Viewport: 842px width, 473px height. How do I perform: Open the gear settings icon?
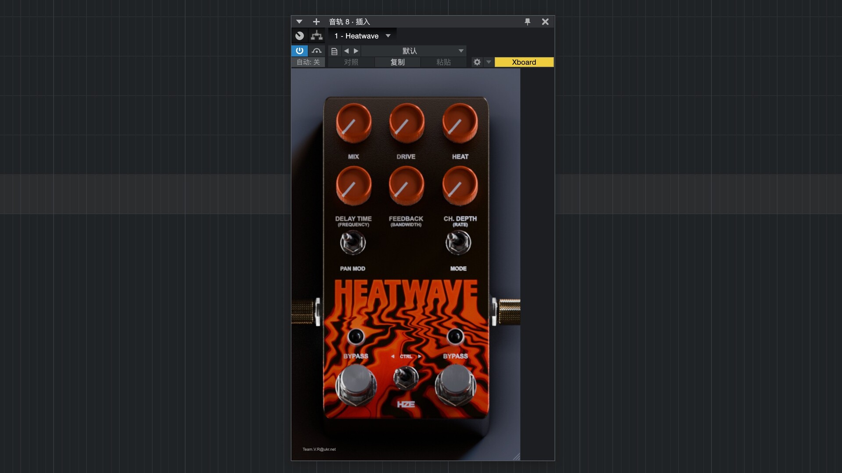pyautogui.click(x=477, y=62)
